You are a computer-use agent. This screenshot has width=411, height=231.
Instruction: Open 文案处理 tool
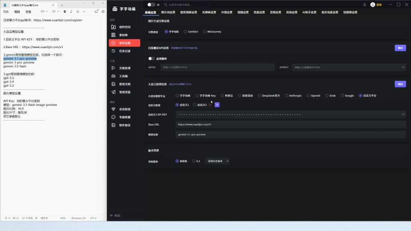tap(124, 68)
